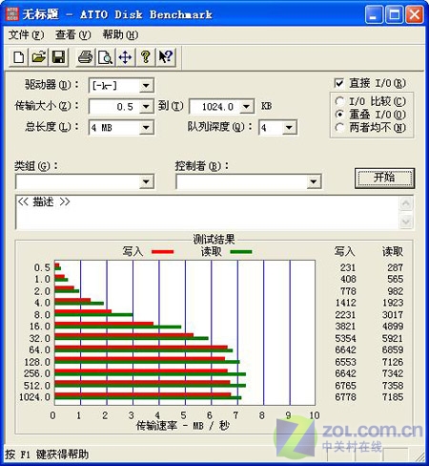Click the red 写入 legend swatch
429x466 pixels.
163,252
